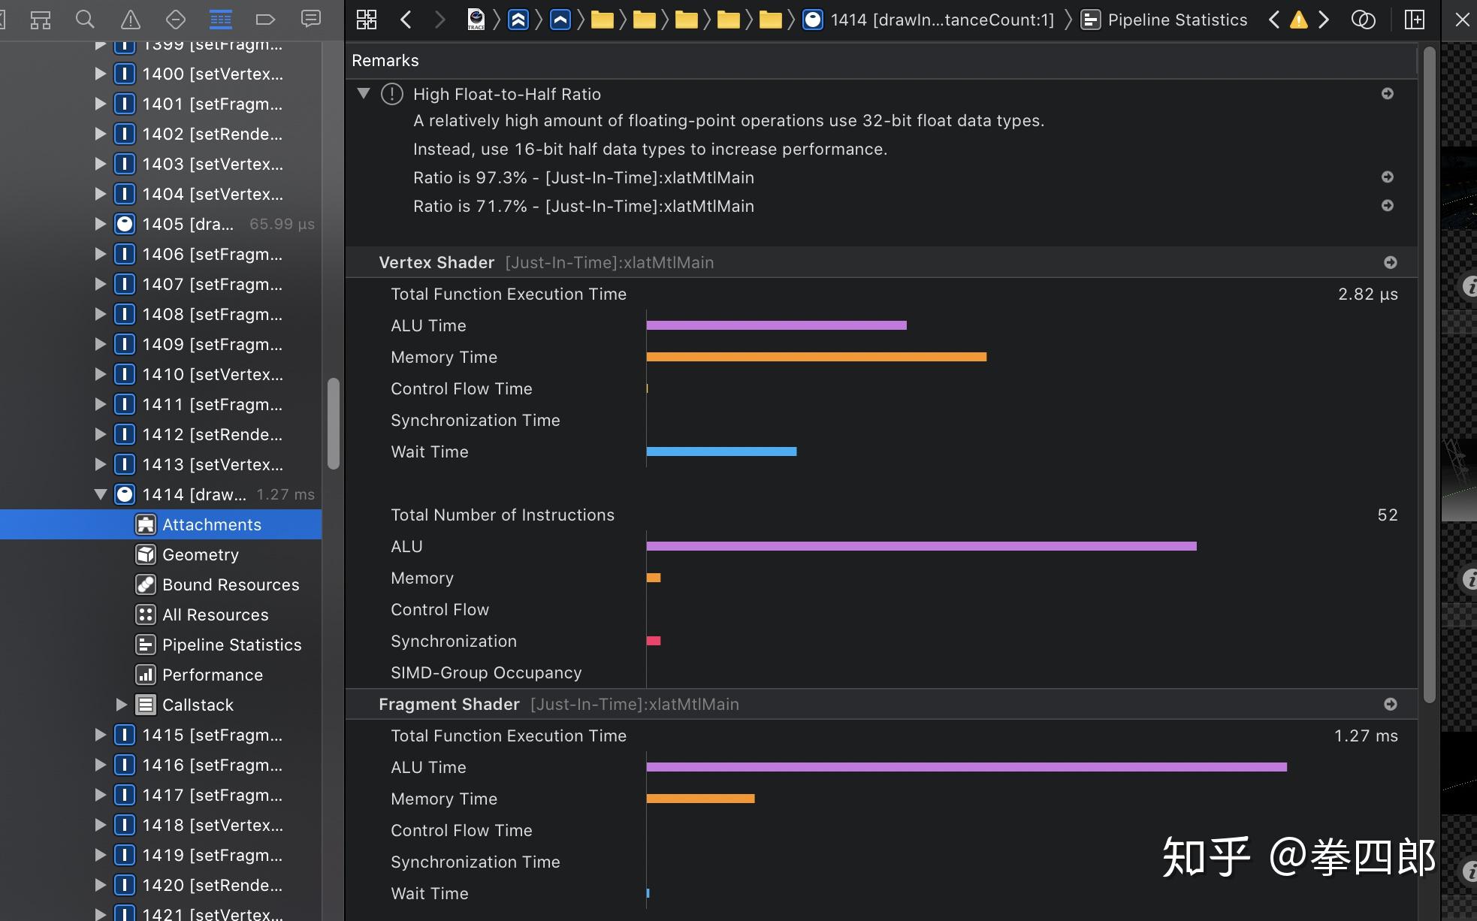Toggle the navigation back arrow button
This screenshot has height=921, width=1477.
[x=404, y=19]
